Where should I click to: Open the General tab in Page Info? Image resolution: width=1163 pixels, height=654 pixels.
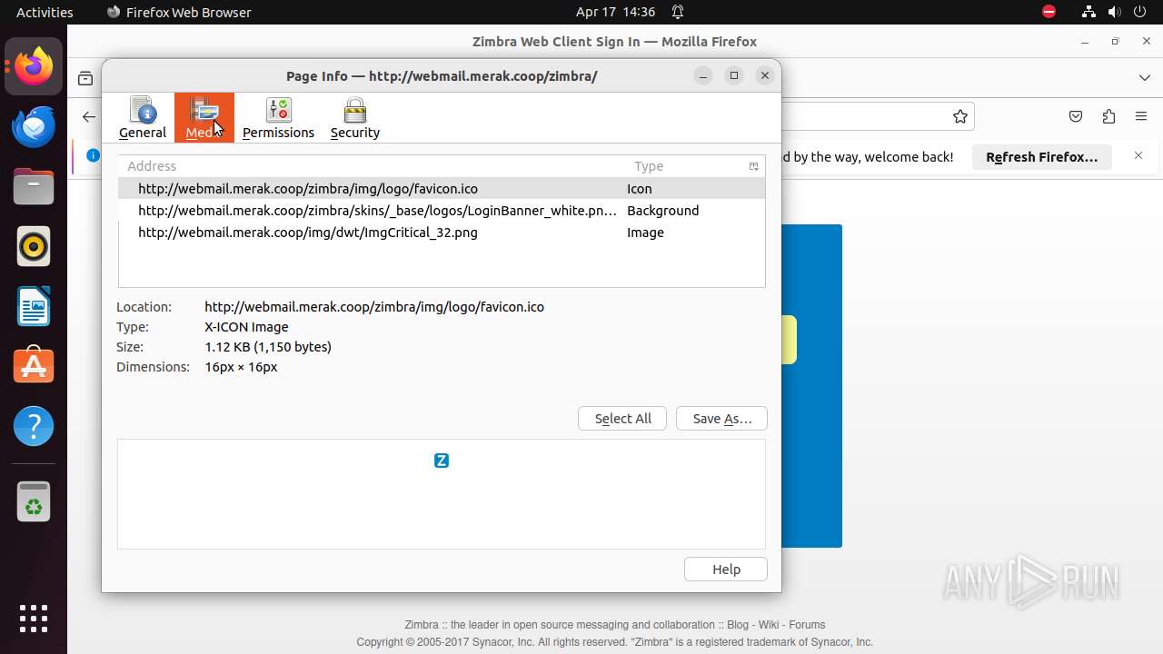coord(143,118)
